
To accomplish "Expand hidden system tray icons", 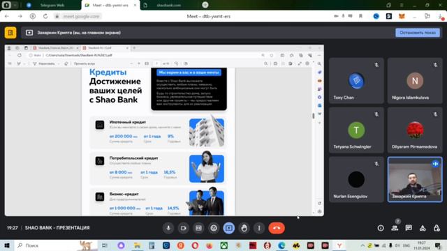I will [x=362, y=245].
